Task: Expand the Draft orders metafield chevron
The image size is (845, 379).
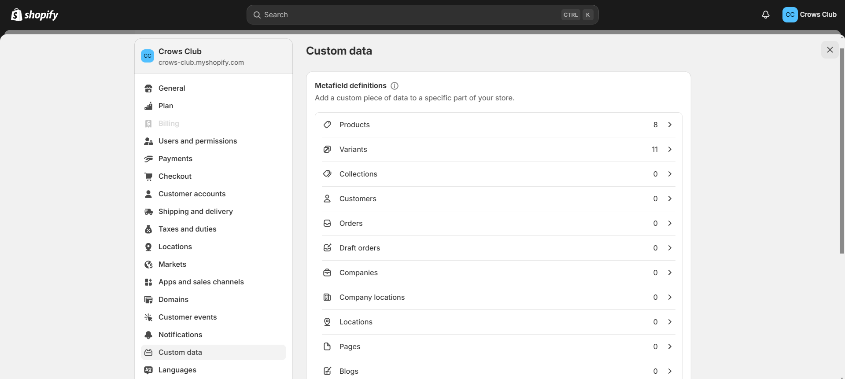Action: tap(670, 248)
